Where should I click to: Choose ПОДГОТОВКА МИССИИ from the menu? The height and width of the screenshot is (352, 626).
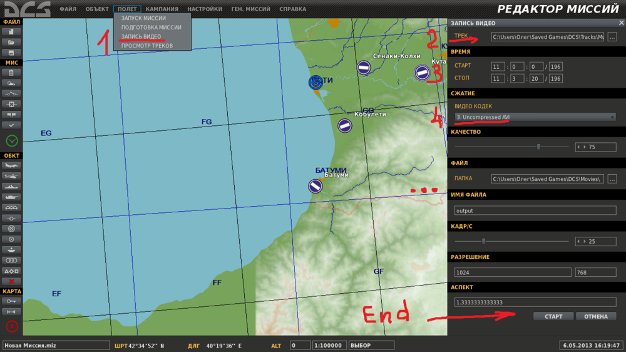point(152,27)
